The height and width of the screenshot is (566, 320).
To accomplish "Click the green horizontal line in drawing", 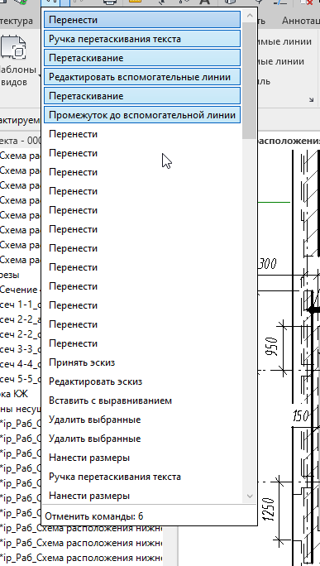I will [275, 202].
